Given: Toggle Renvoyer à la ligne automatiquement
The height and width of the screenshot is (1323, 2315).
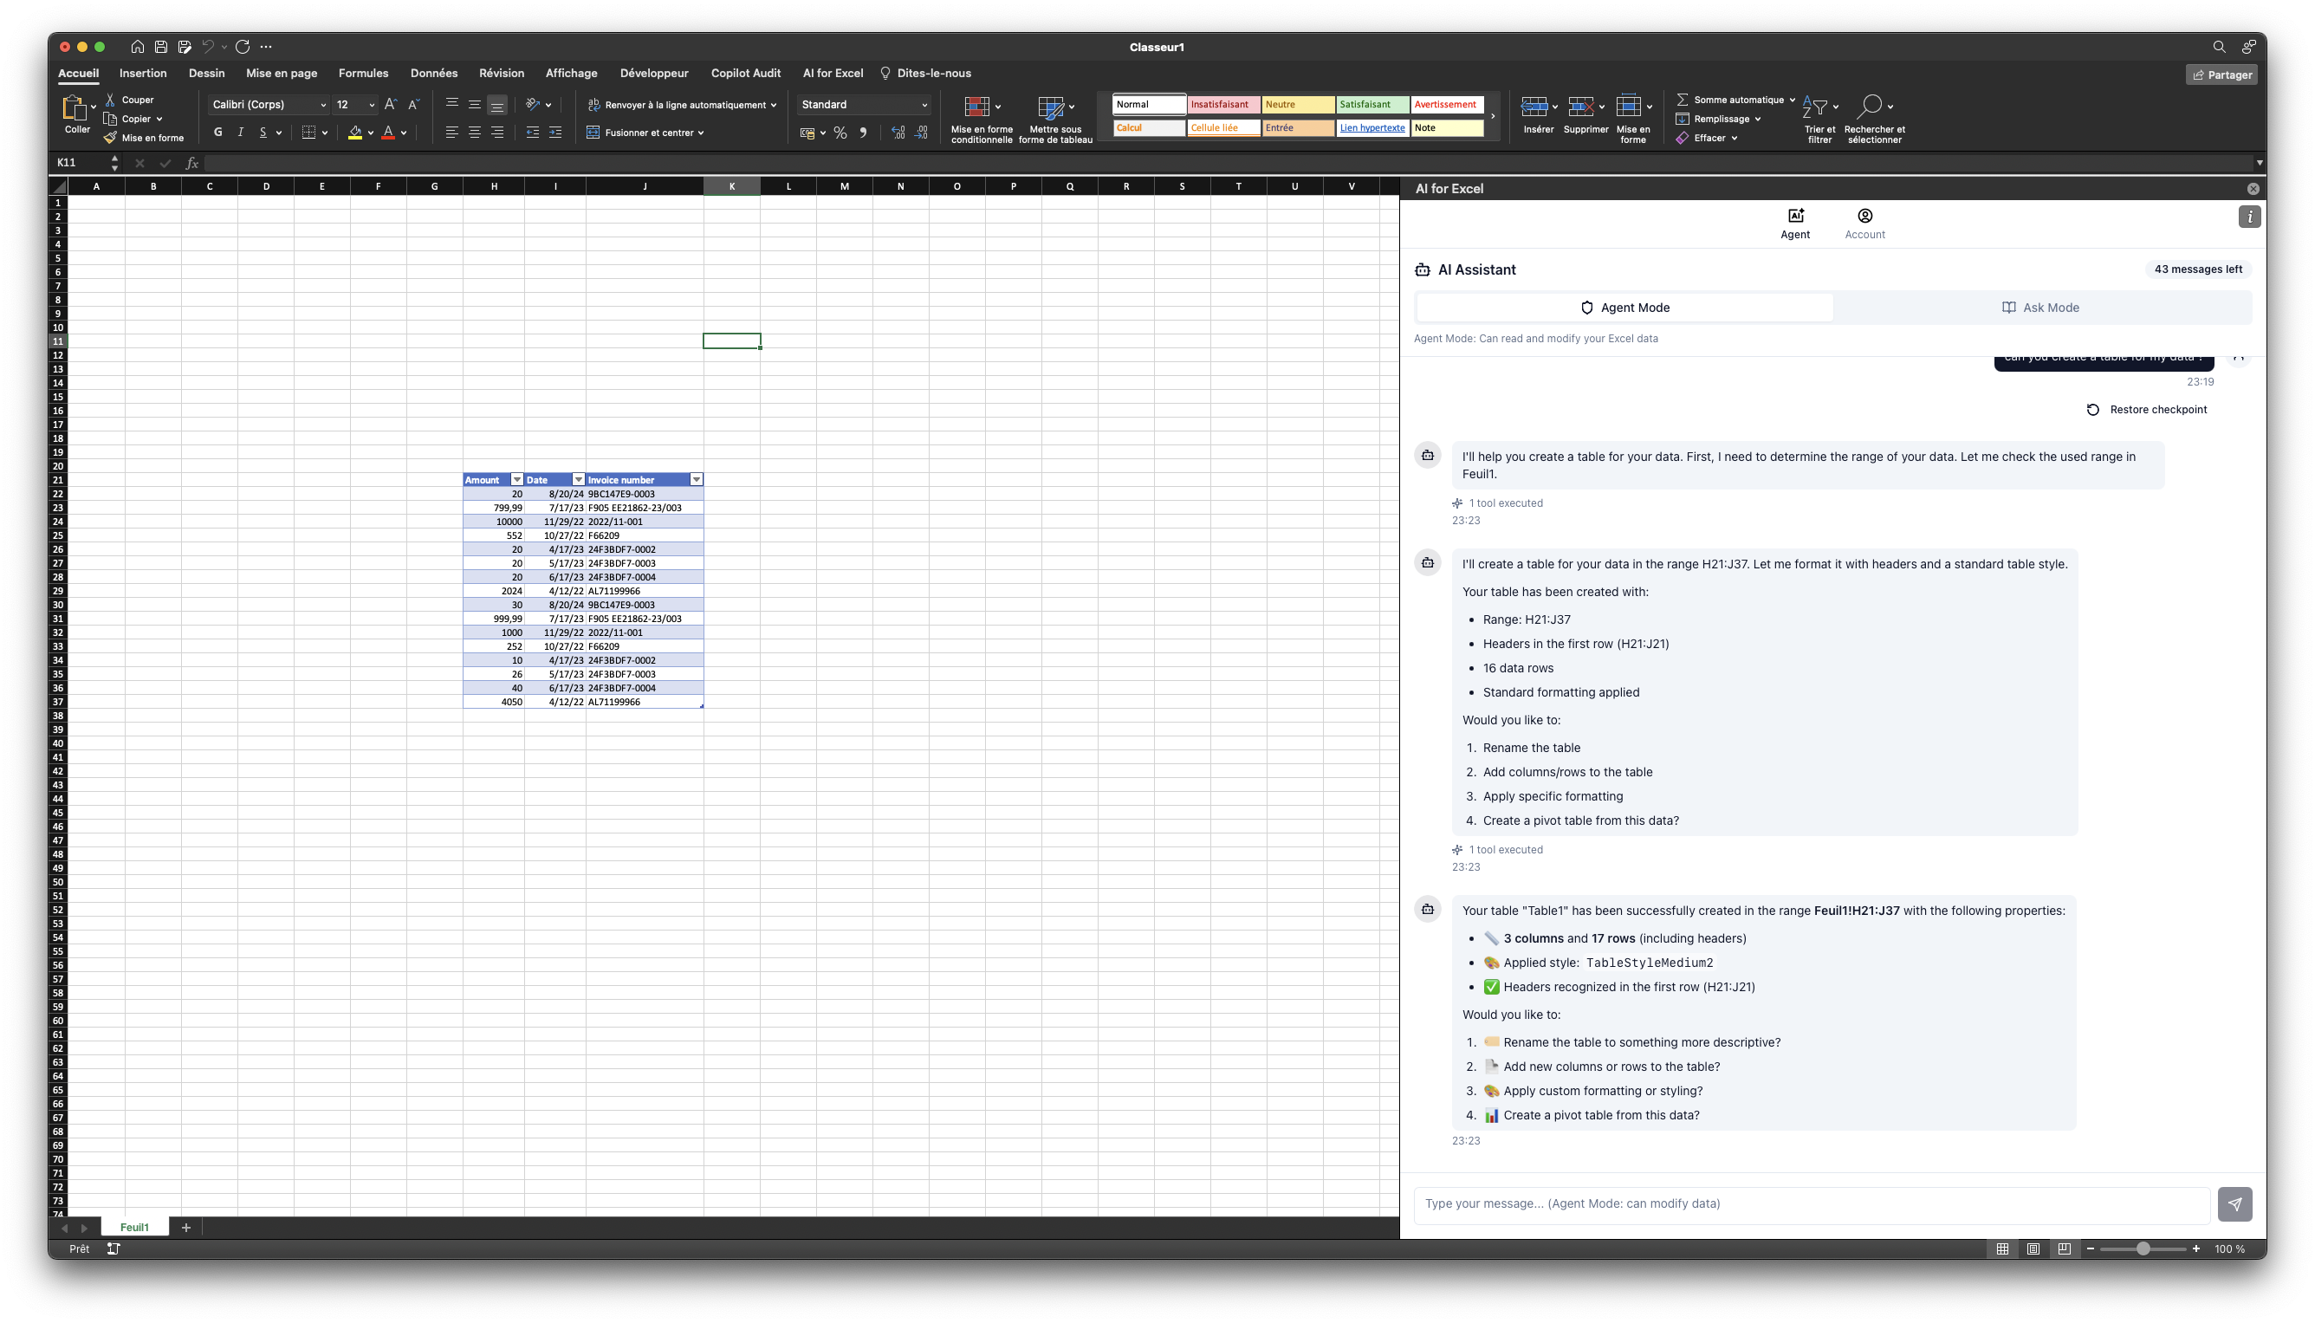Looking at the screenshot, I should [681, 105].
